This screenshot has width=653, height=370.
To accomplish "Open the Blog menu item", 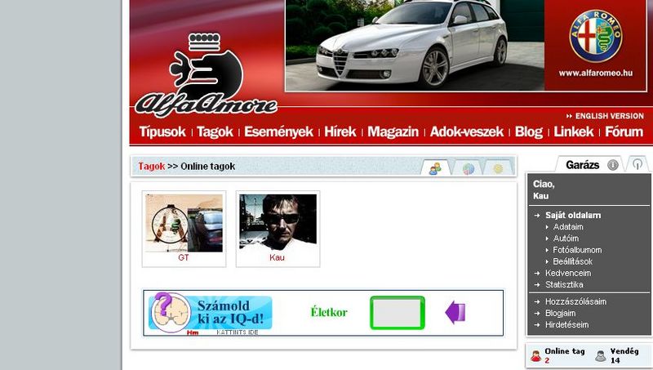I will point(528,132).
